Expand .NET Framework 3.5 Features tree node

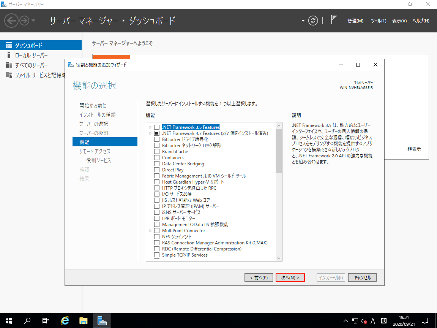click(150, 127)
